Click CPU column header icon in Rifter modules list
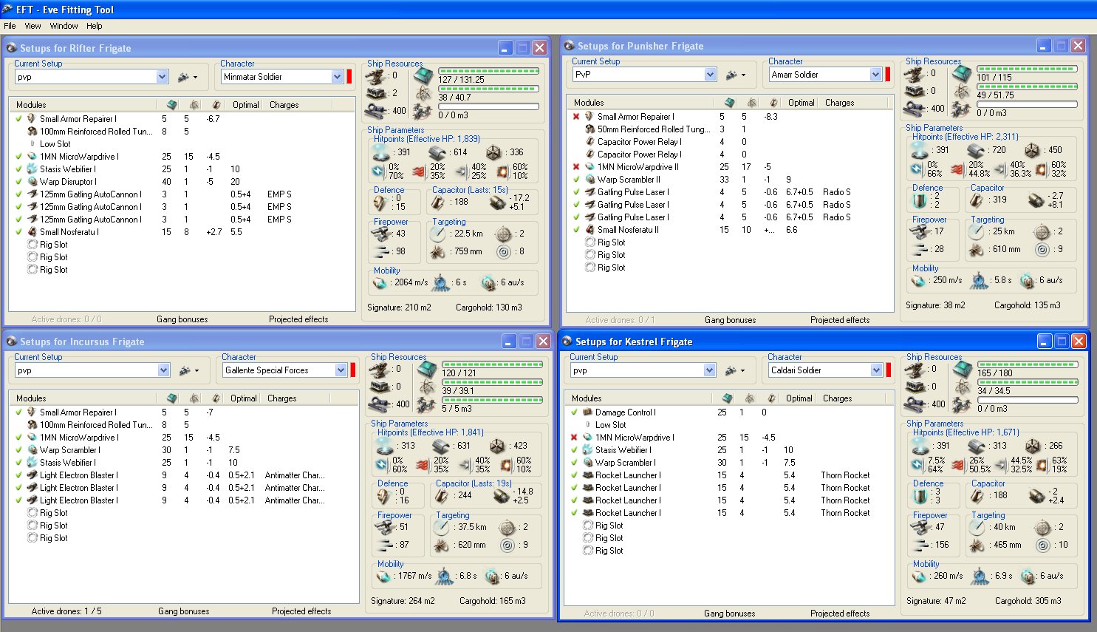Screen dimensions: 1097x632 point(172,105)
